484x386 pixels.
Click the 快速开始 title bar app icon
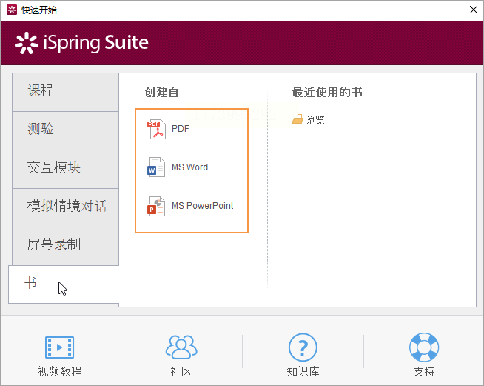click(11, 10)
